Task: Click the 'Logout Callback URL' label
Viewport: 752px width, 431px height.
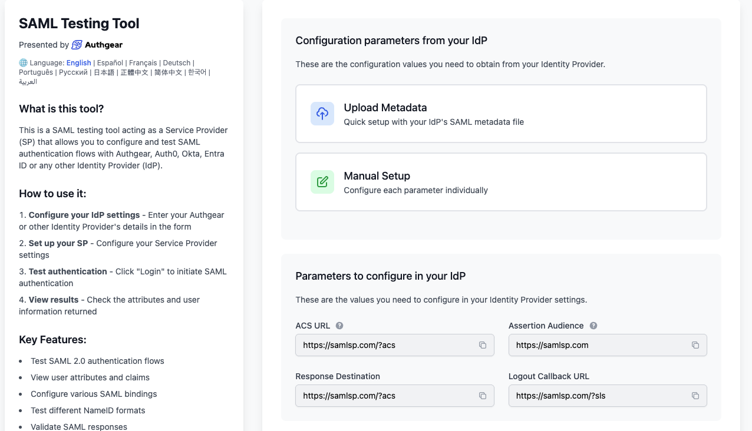Action: (549, 376)
